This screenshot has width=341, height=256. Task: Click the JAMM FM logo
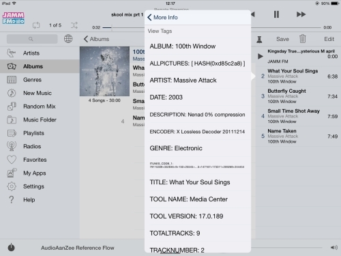point(14,18)
